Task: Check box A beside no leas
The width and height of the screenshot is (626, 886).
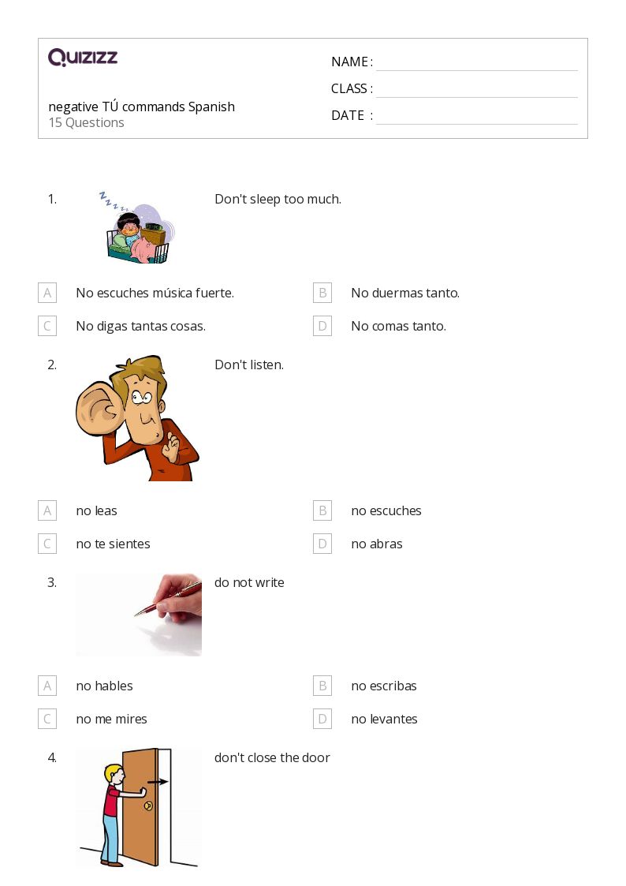Action: point(47,510)
